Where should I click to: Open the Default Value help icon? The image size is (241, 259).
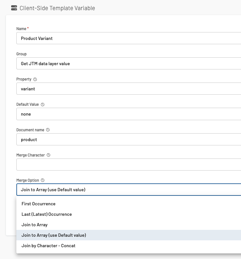pos(43,104)
